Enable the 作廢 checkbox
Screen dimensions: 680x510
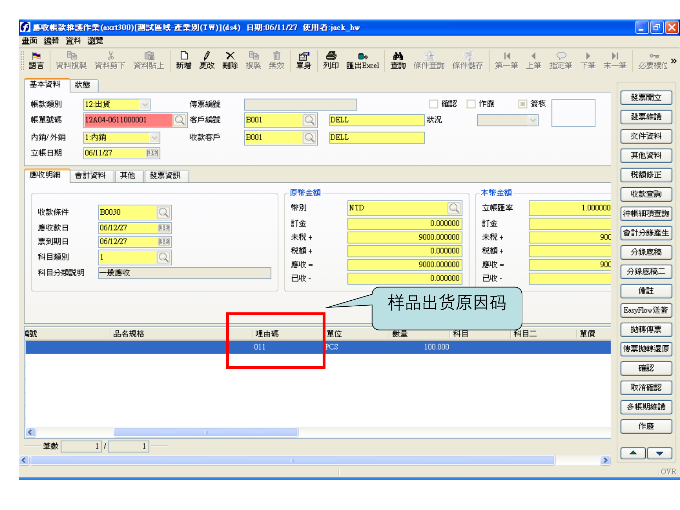pos(471,104)
